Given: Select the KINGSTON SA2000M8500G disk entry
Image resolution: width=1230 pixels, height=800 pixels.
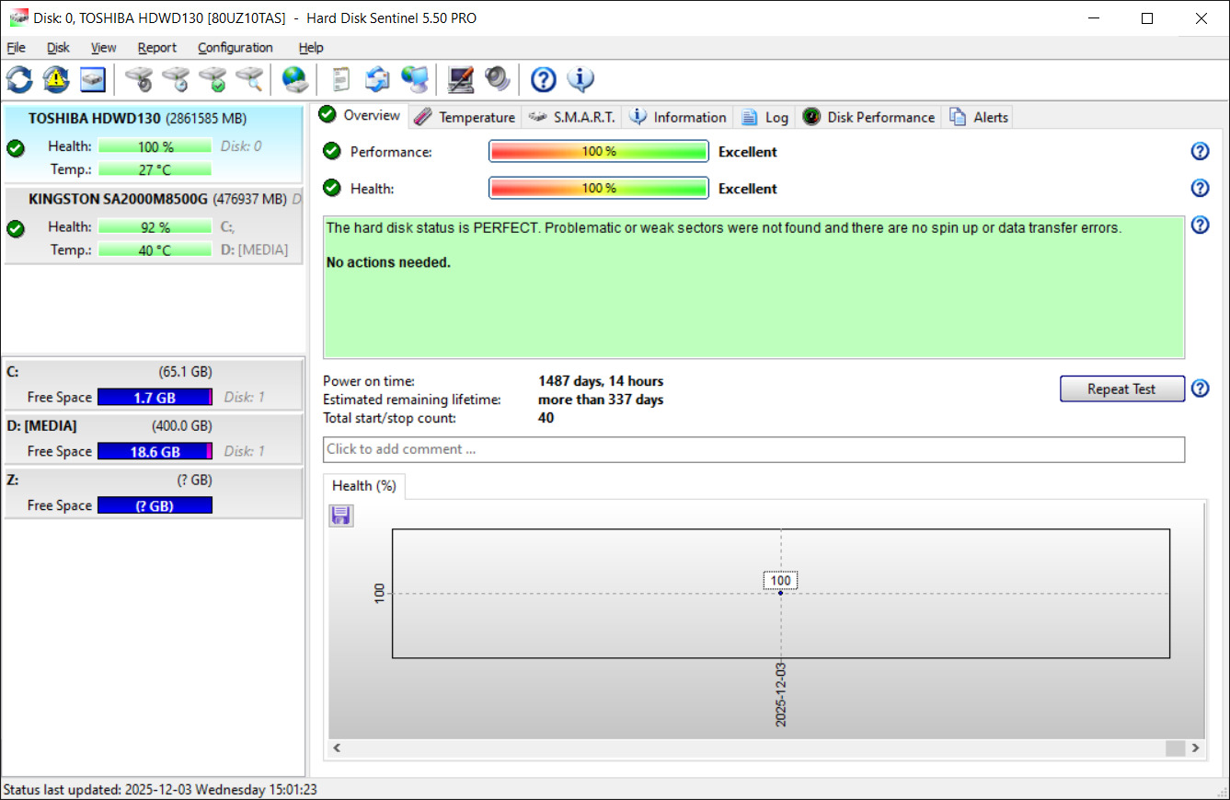Looking at the screenshot, I should click(x=153, y=226).
